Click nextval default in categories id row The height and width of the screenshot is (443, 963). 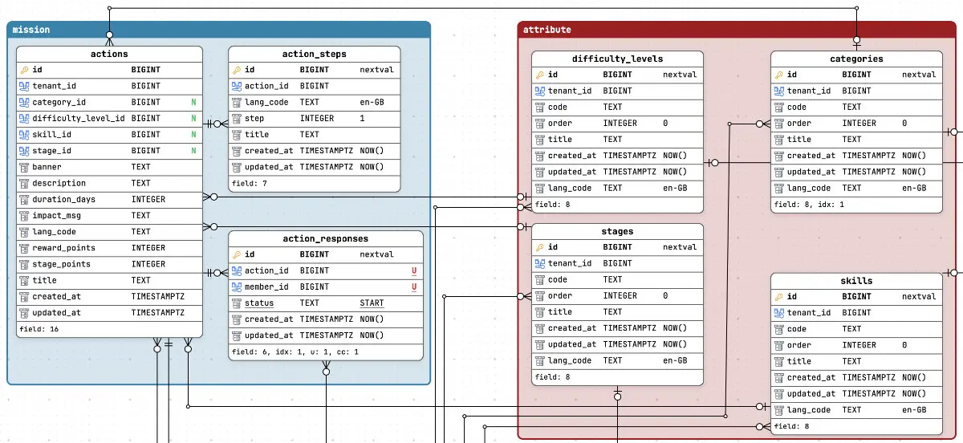[x=919, y=75]
